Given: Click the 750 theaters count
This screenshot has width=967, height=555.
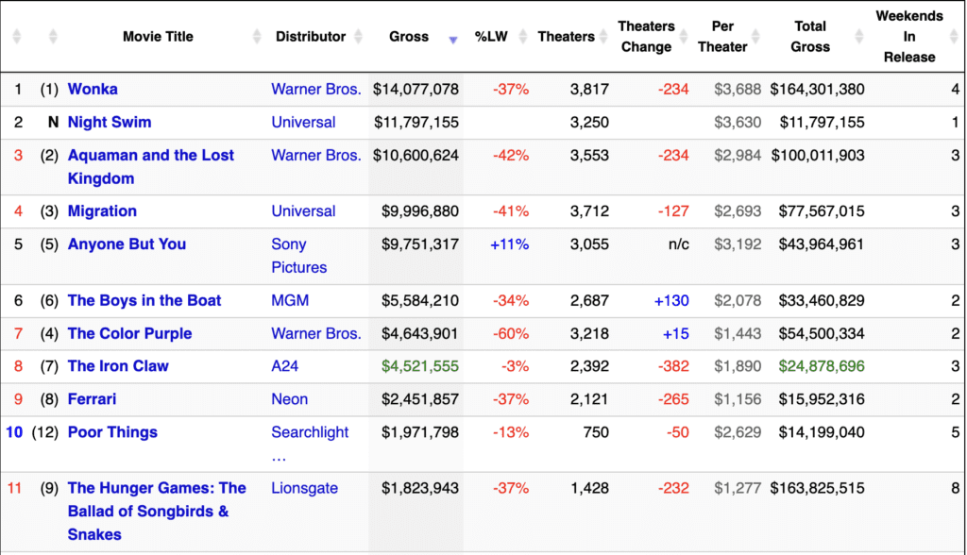Looking at the screenshot, I should pyautogui.click(x=597, y=432).
